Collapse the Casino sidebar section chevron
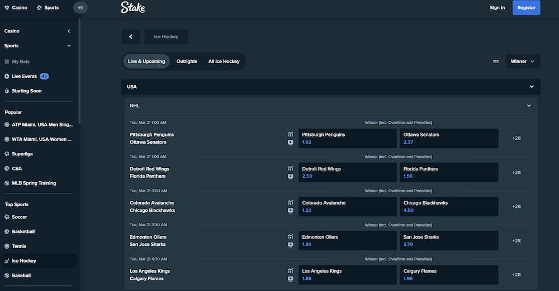This screenshot has height=291, width=559. (x=69, y=31)
